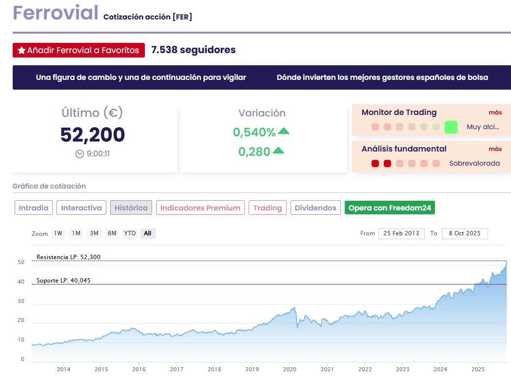Click 'Resistencia LP: 52,300' chart label
The width and height of the screenshot is (511, 379).
68,257
